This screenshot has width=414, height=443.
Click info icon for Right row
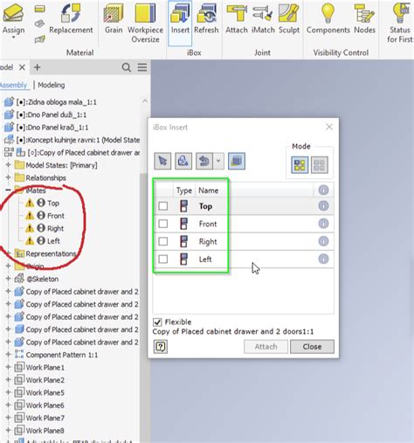[323, 241]
